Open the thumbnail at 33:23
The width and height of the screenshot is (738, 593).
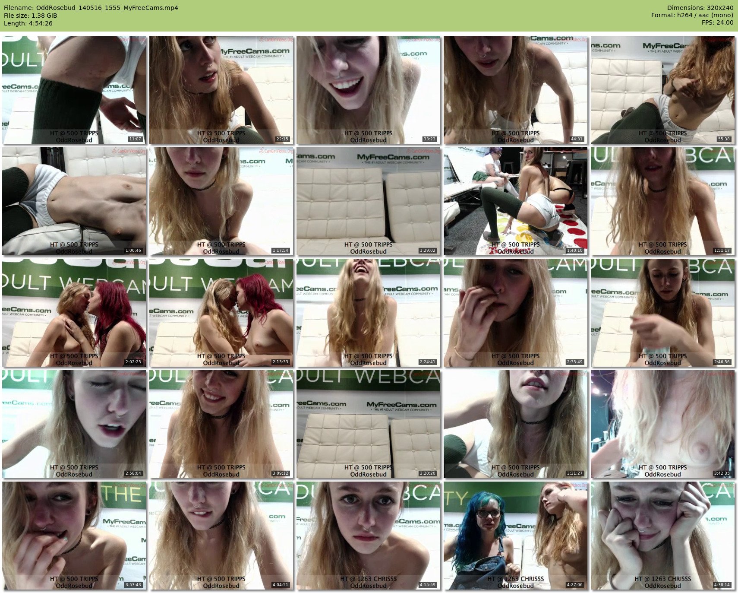369,90
